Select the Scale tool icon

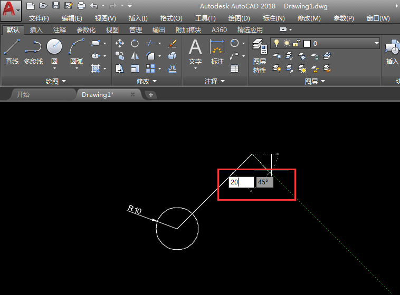[x=135, y=68]
